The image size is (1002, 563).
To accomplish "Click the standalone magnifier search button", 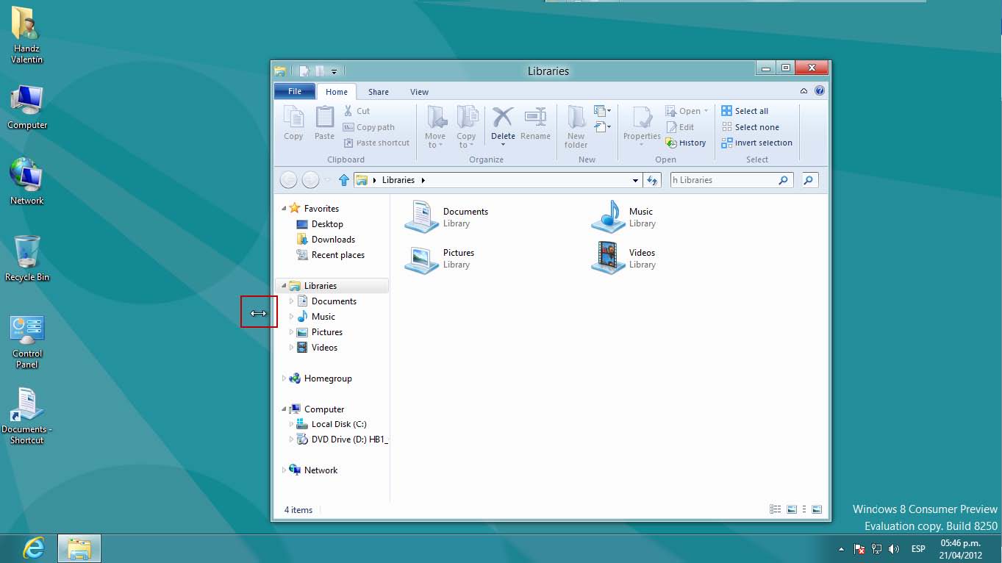I will tap(809, 180).
